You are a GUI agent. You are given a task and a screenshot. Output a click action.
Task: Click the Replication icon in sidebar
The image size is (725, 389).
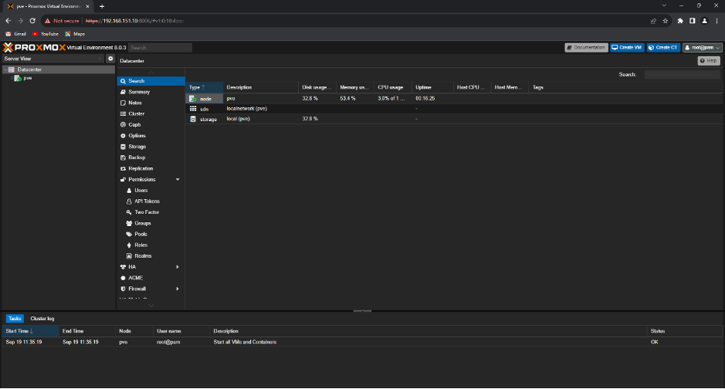point(123,168)
